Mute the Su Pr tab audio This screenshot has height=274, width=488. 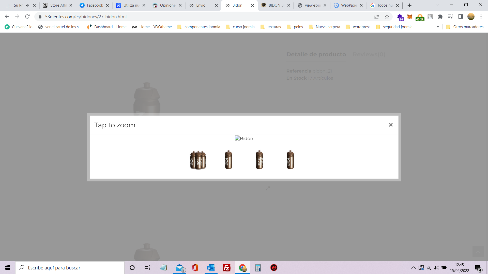pos(27,5)
